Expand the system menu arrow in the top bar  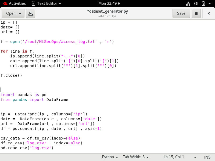coord(210,3)
